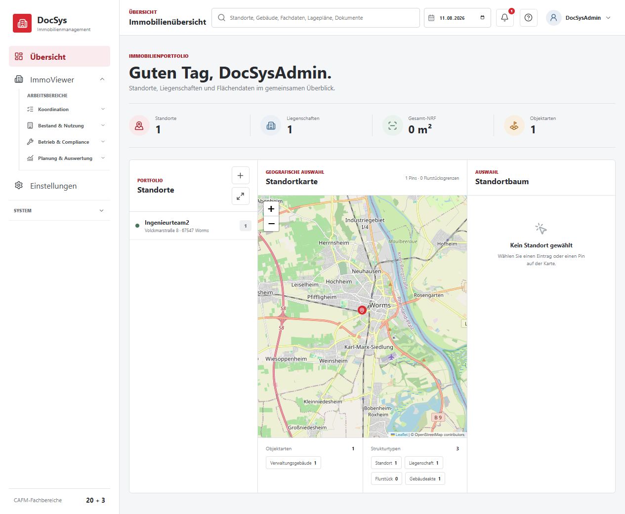The image size is (625, 514).
Task: Click the '1 Pins · 0 Flurstücksgrenzen' text
Action: pyautogui.click(x=432, y=178)
